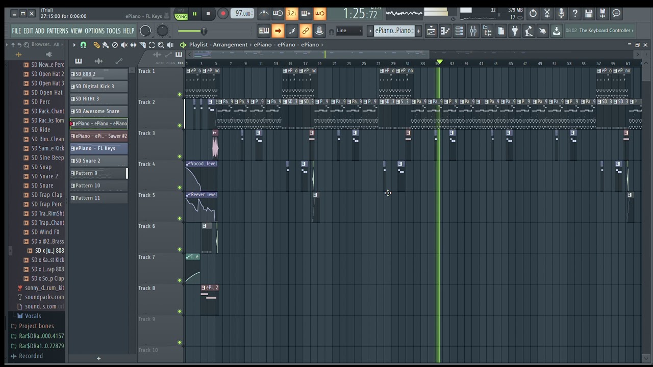Expand the Vocals folder in browser

[33, 316]
